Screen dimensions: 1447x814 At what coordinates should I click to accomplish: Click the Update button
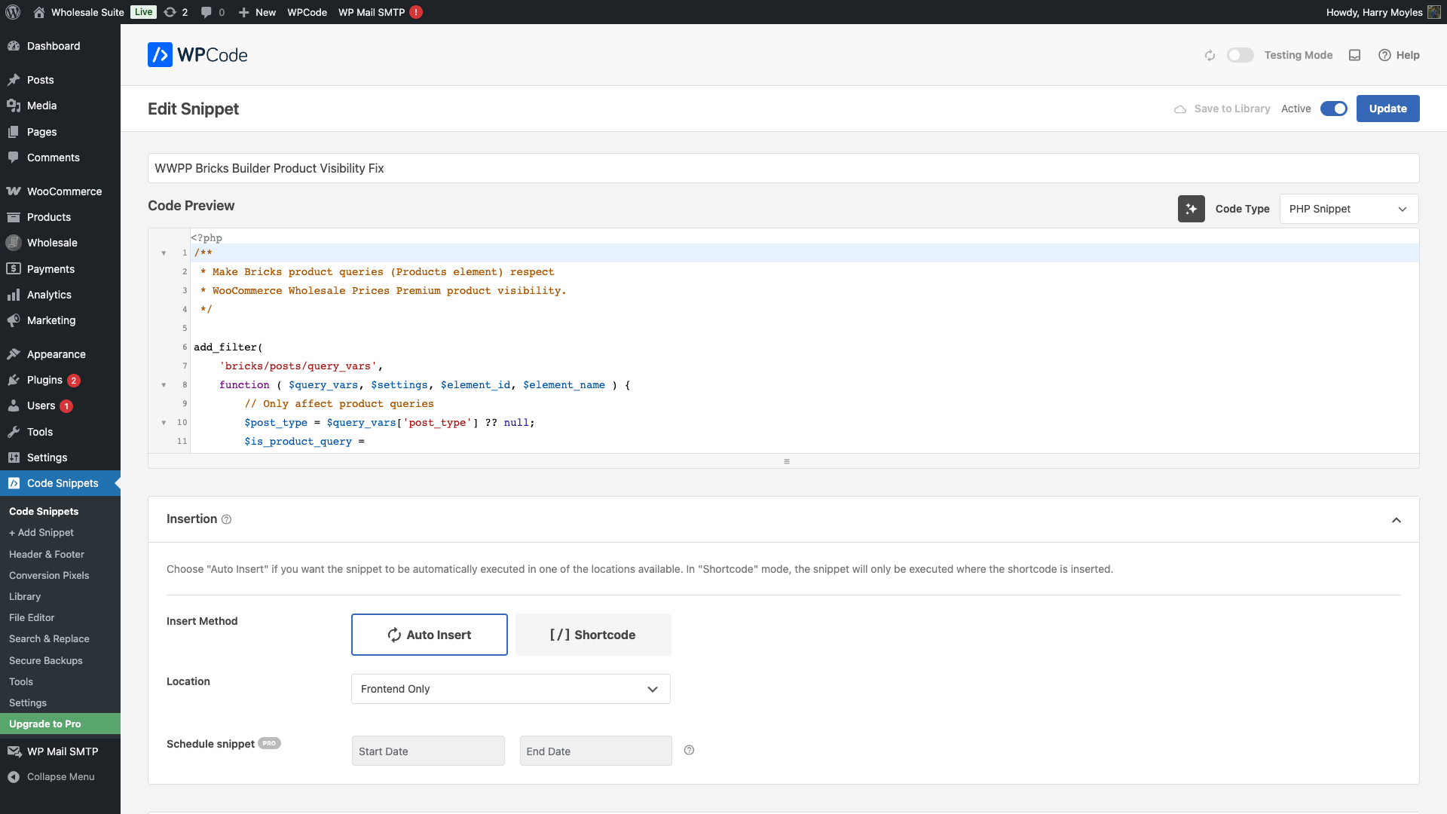pyautogui.click(x=1387, y=109)
